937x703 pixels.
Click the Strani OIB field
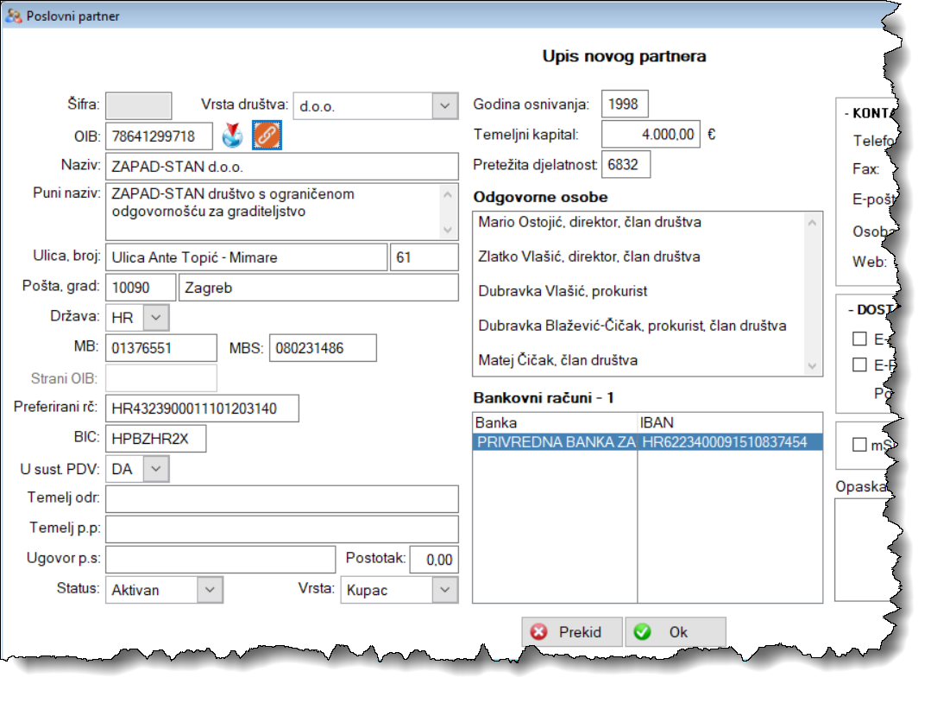coord(161,379)
